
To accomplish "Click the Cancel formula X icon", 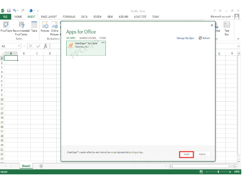I will click(x=31, y=46).
